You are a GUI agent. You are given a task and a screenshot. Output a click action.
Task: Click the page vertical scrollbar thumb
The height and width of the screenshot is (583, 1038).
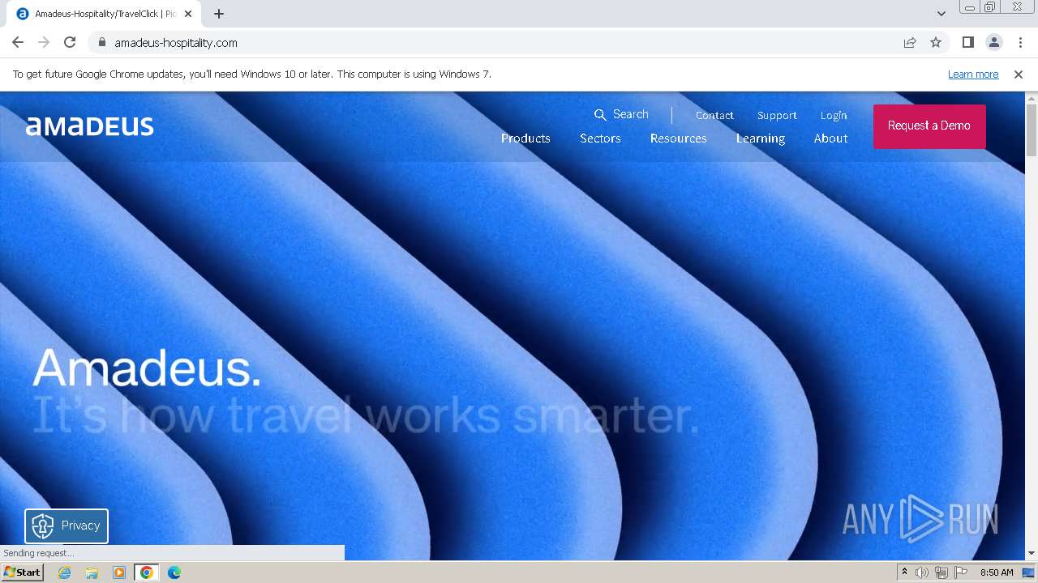pyautogui.click(x=1032, y=130)
